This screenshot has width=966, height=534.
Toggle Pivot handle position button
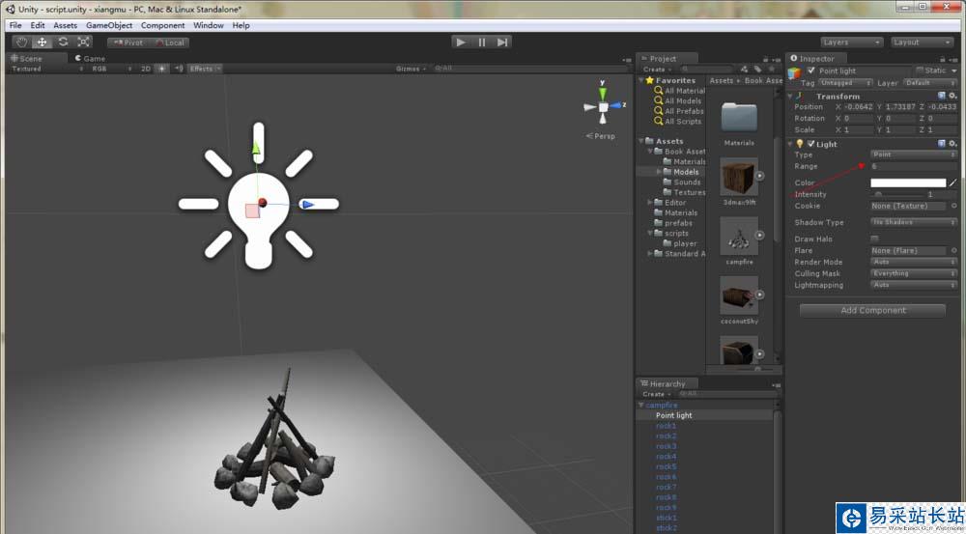pyautogui.click(x=128, y=42)
